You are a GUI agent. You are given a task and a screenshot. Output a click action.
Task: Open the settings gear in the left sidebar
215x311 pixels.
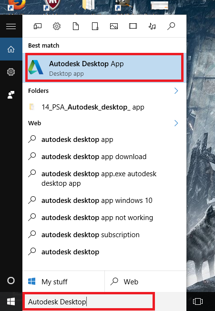click(11, 72)
